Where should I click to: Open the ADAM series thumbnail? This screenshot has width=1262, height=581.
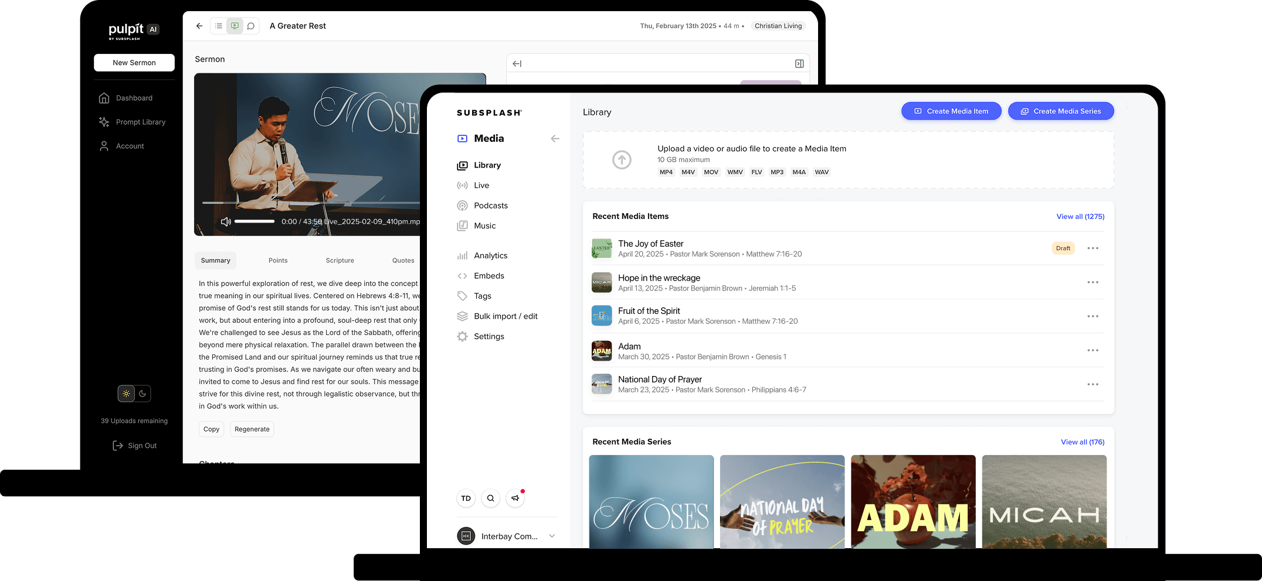tap(913, 502)
